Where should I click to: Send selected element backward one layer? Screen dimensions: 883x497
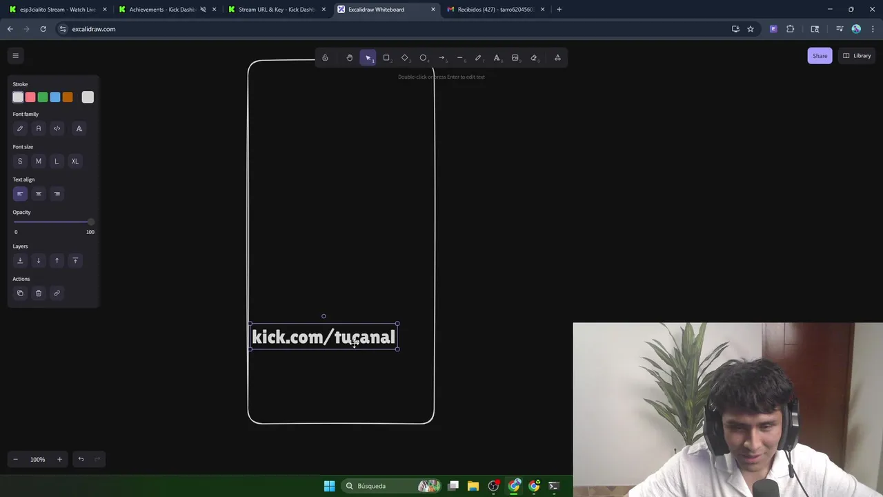pyautogui.click(x=39, y=261)
